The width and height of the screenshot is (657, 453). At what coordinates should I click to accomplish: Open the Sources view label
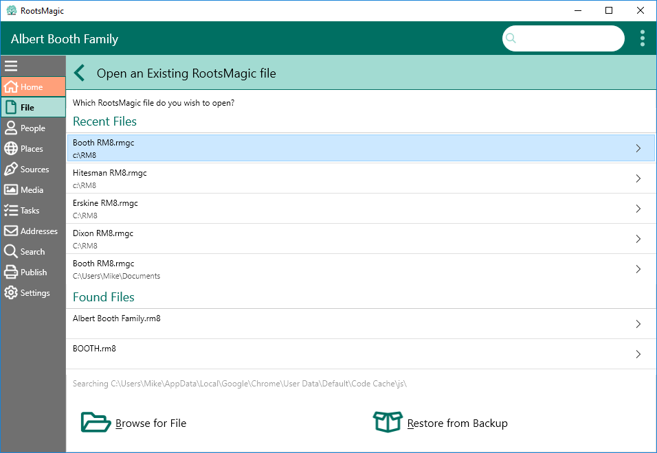coord(35,170)
